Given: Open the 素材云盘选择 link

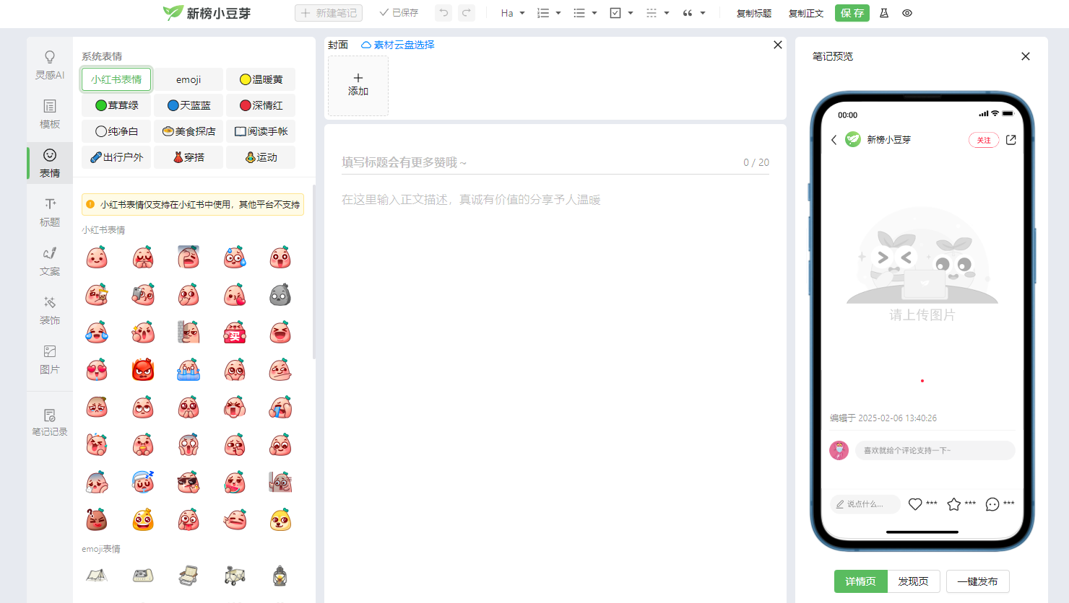Looking at the screenshot, I should pos(398,45).
